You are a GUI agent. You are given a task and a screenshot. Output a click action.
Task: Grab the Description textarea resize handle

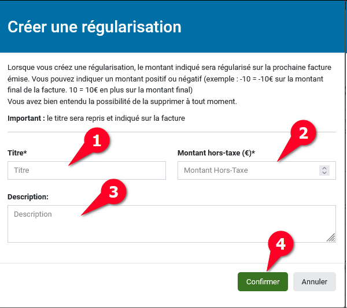click(331, 238)
